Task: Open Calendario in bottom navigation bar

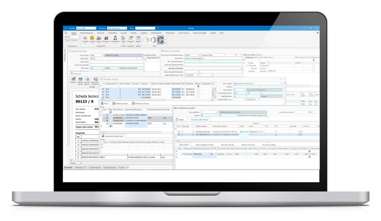Action: (95, 168)
